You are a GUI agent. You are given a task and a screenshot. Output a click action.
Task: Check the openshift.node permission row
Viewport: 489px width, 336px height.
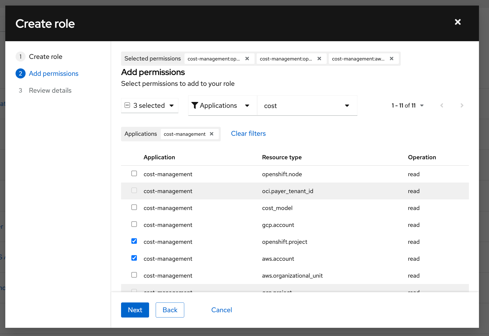click(x=134, y=174)
